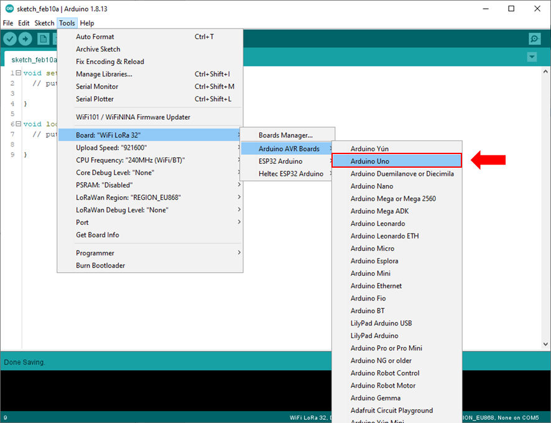Select Archive Sketch
This screenshot has width=551, height=423.
[x=150, y=49]
